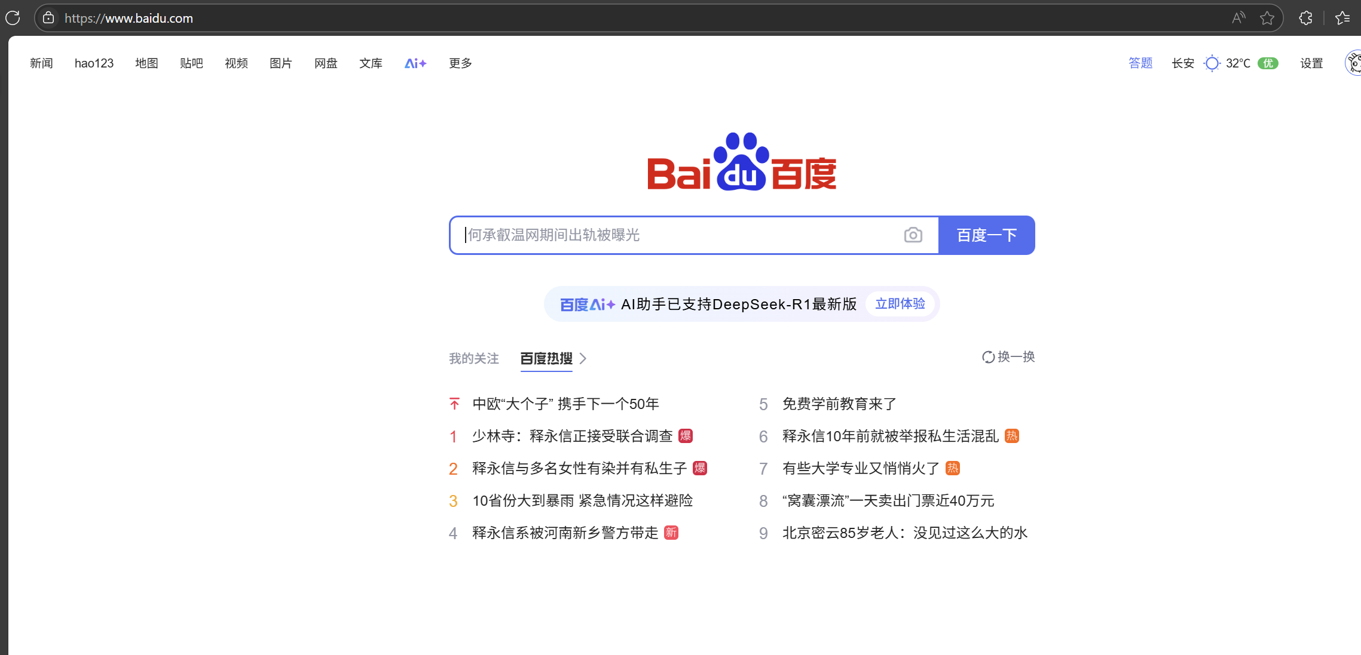Click the site lock info icon
Image resolution: width=1361 pixels, height=655 pixels.
point(49,18)
